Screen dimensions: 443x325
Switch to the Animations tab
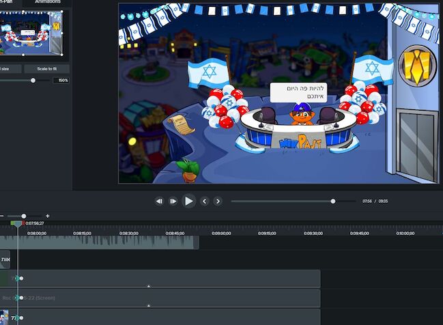[x=48, y=3]
